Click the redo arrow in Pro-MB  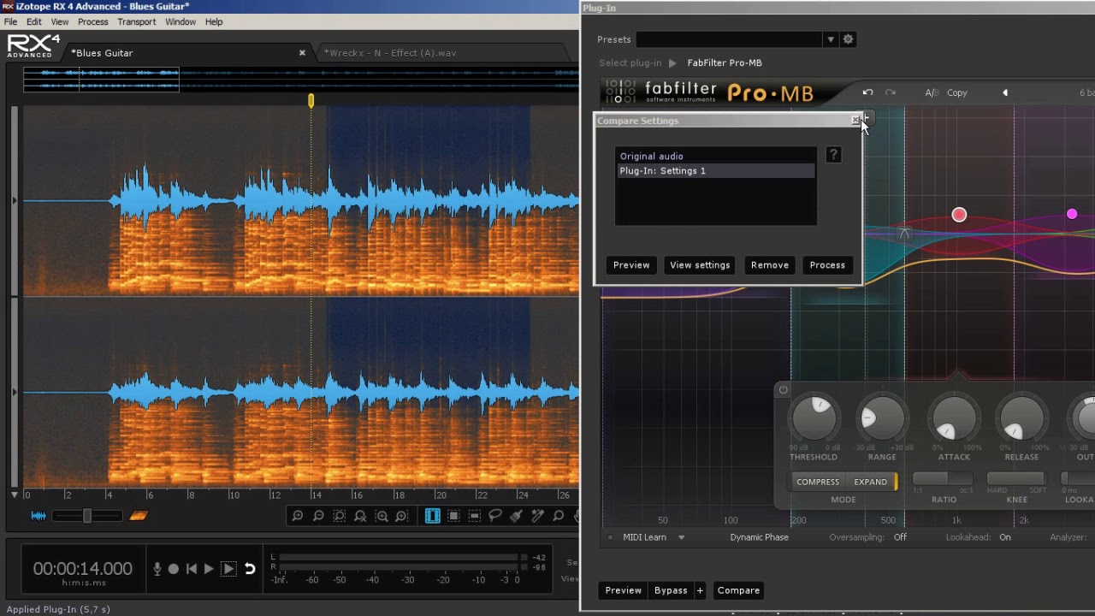click(891, 92)
